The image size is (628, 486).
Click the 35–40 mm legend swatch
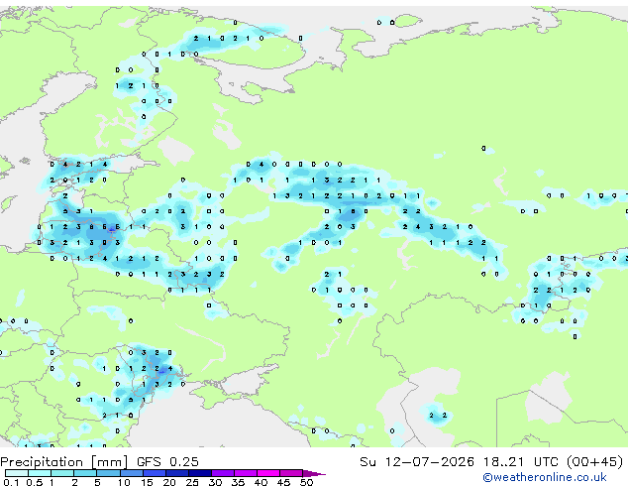click(x=246, y=473)
